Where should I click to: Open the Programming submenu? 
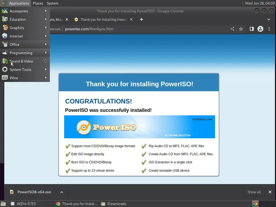point(25,53)
